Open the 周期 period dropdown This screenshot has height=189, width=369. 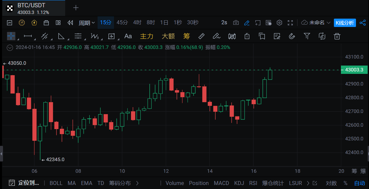[x=87, y=23]
